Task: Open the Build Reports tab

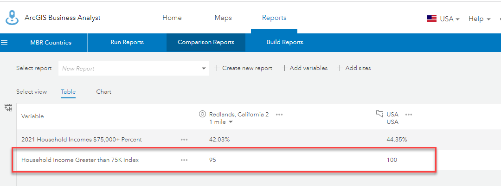Action: tap(285, 42)
